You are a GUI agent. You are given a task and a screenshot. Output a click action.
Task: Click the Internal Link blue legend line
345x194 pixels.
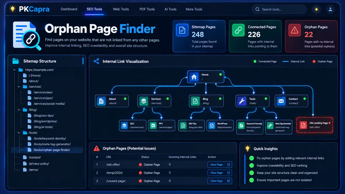coord(285,61)
